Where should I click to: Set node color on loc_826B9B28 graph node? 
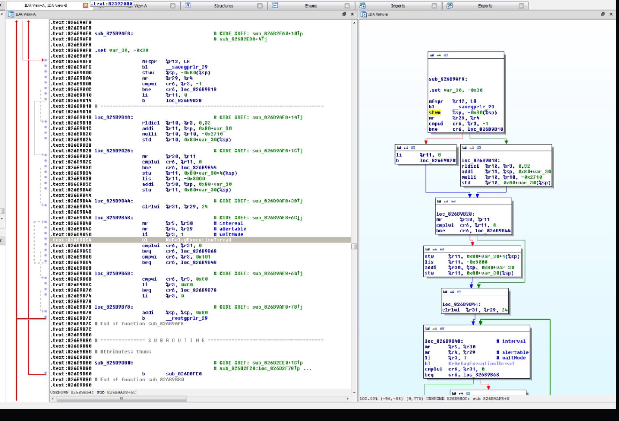tap(439, 201)
